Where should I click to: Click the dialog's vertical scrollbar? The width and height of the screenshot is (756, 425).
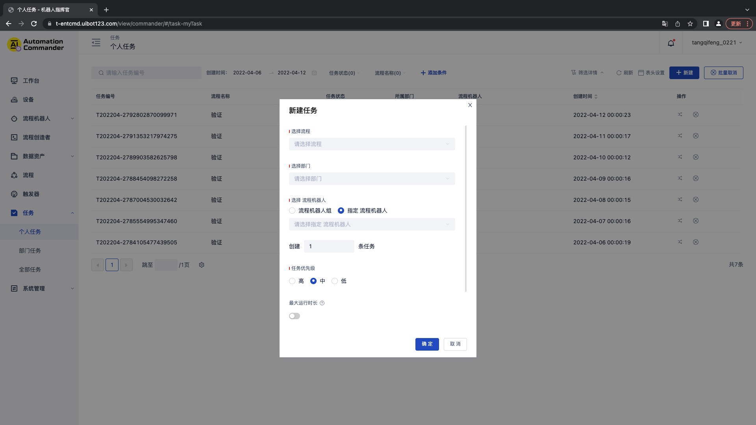(x=466, y=209)
